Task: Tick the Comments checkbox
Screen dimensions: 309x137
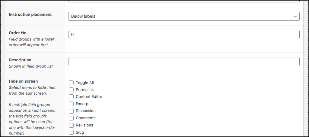Action: pyautogui.click(x=71, y=118)
